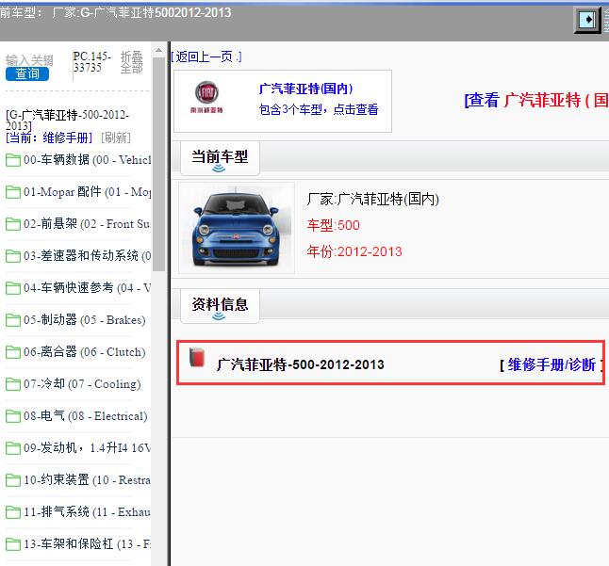Open 13-车架和保险杠 entry
Screen dimensions: 609x566
87,544
